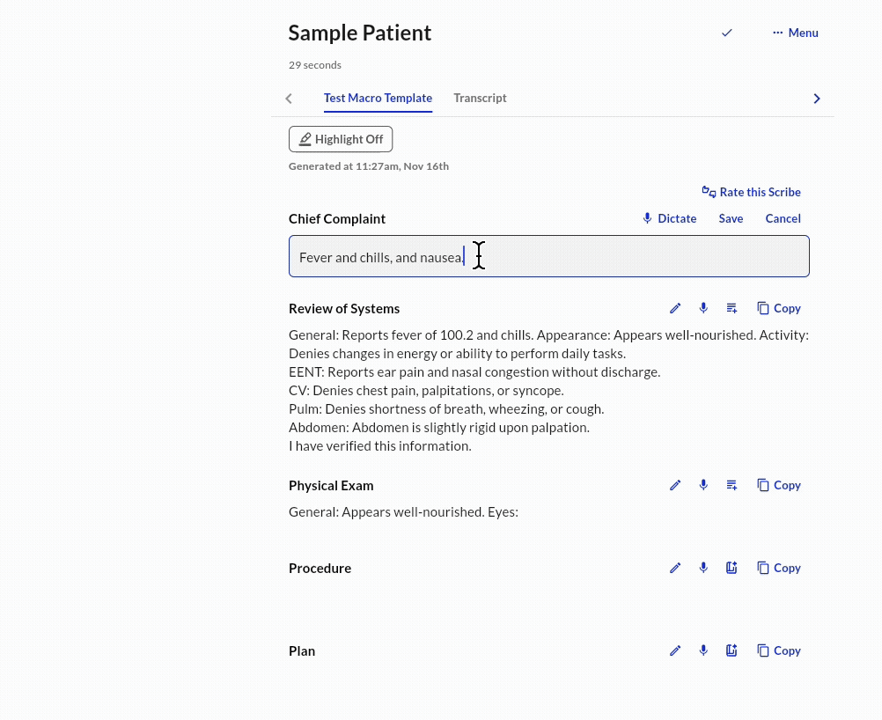The image size is (882, 720).
Task: Click the add-list icon for Review of Systems
Action: click(731, 308)
